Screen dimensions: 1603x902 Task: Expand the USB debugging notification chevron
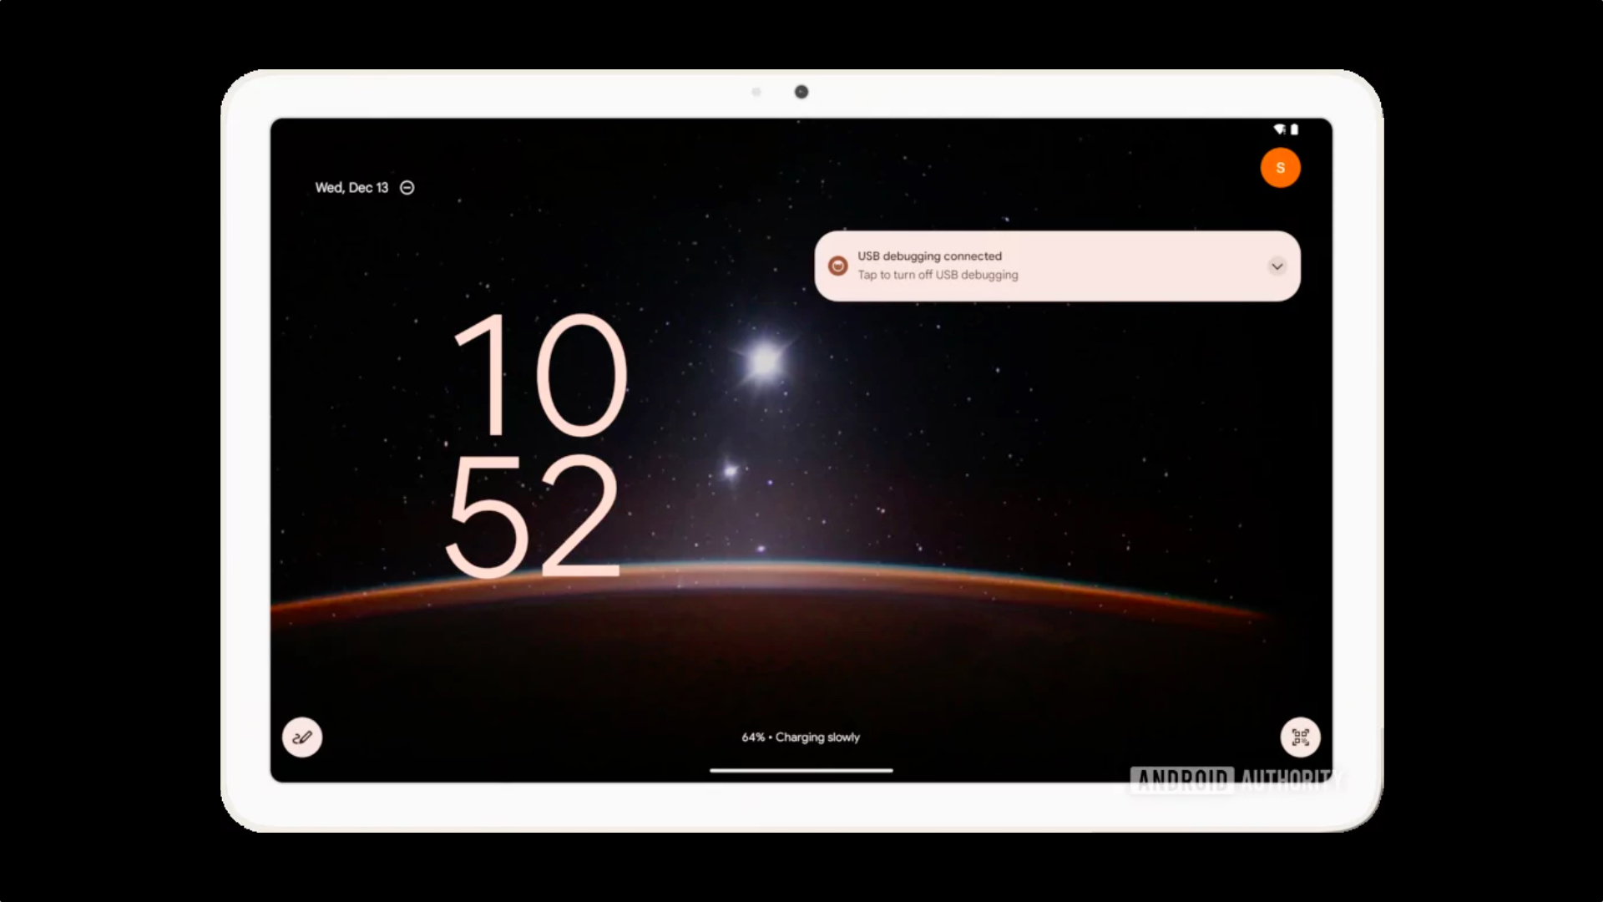pos(1277,266)
